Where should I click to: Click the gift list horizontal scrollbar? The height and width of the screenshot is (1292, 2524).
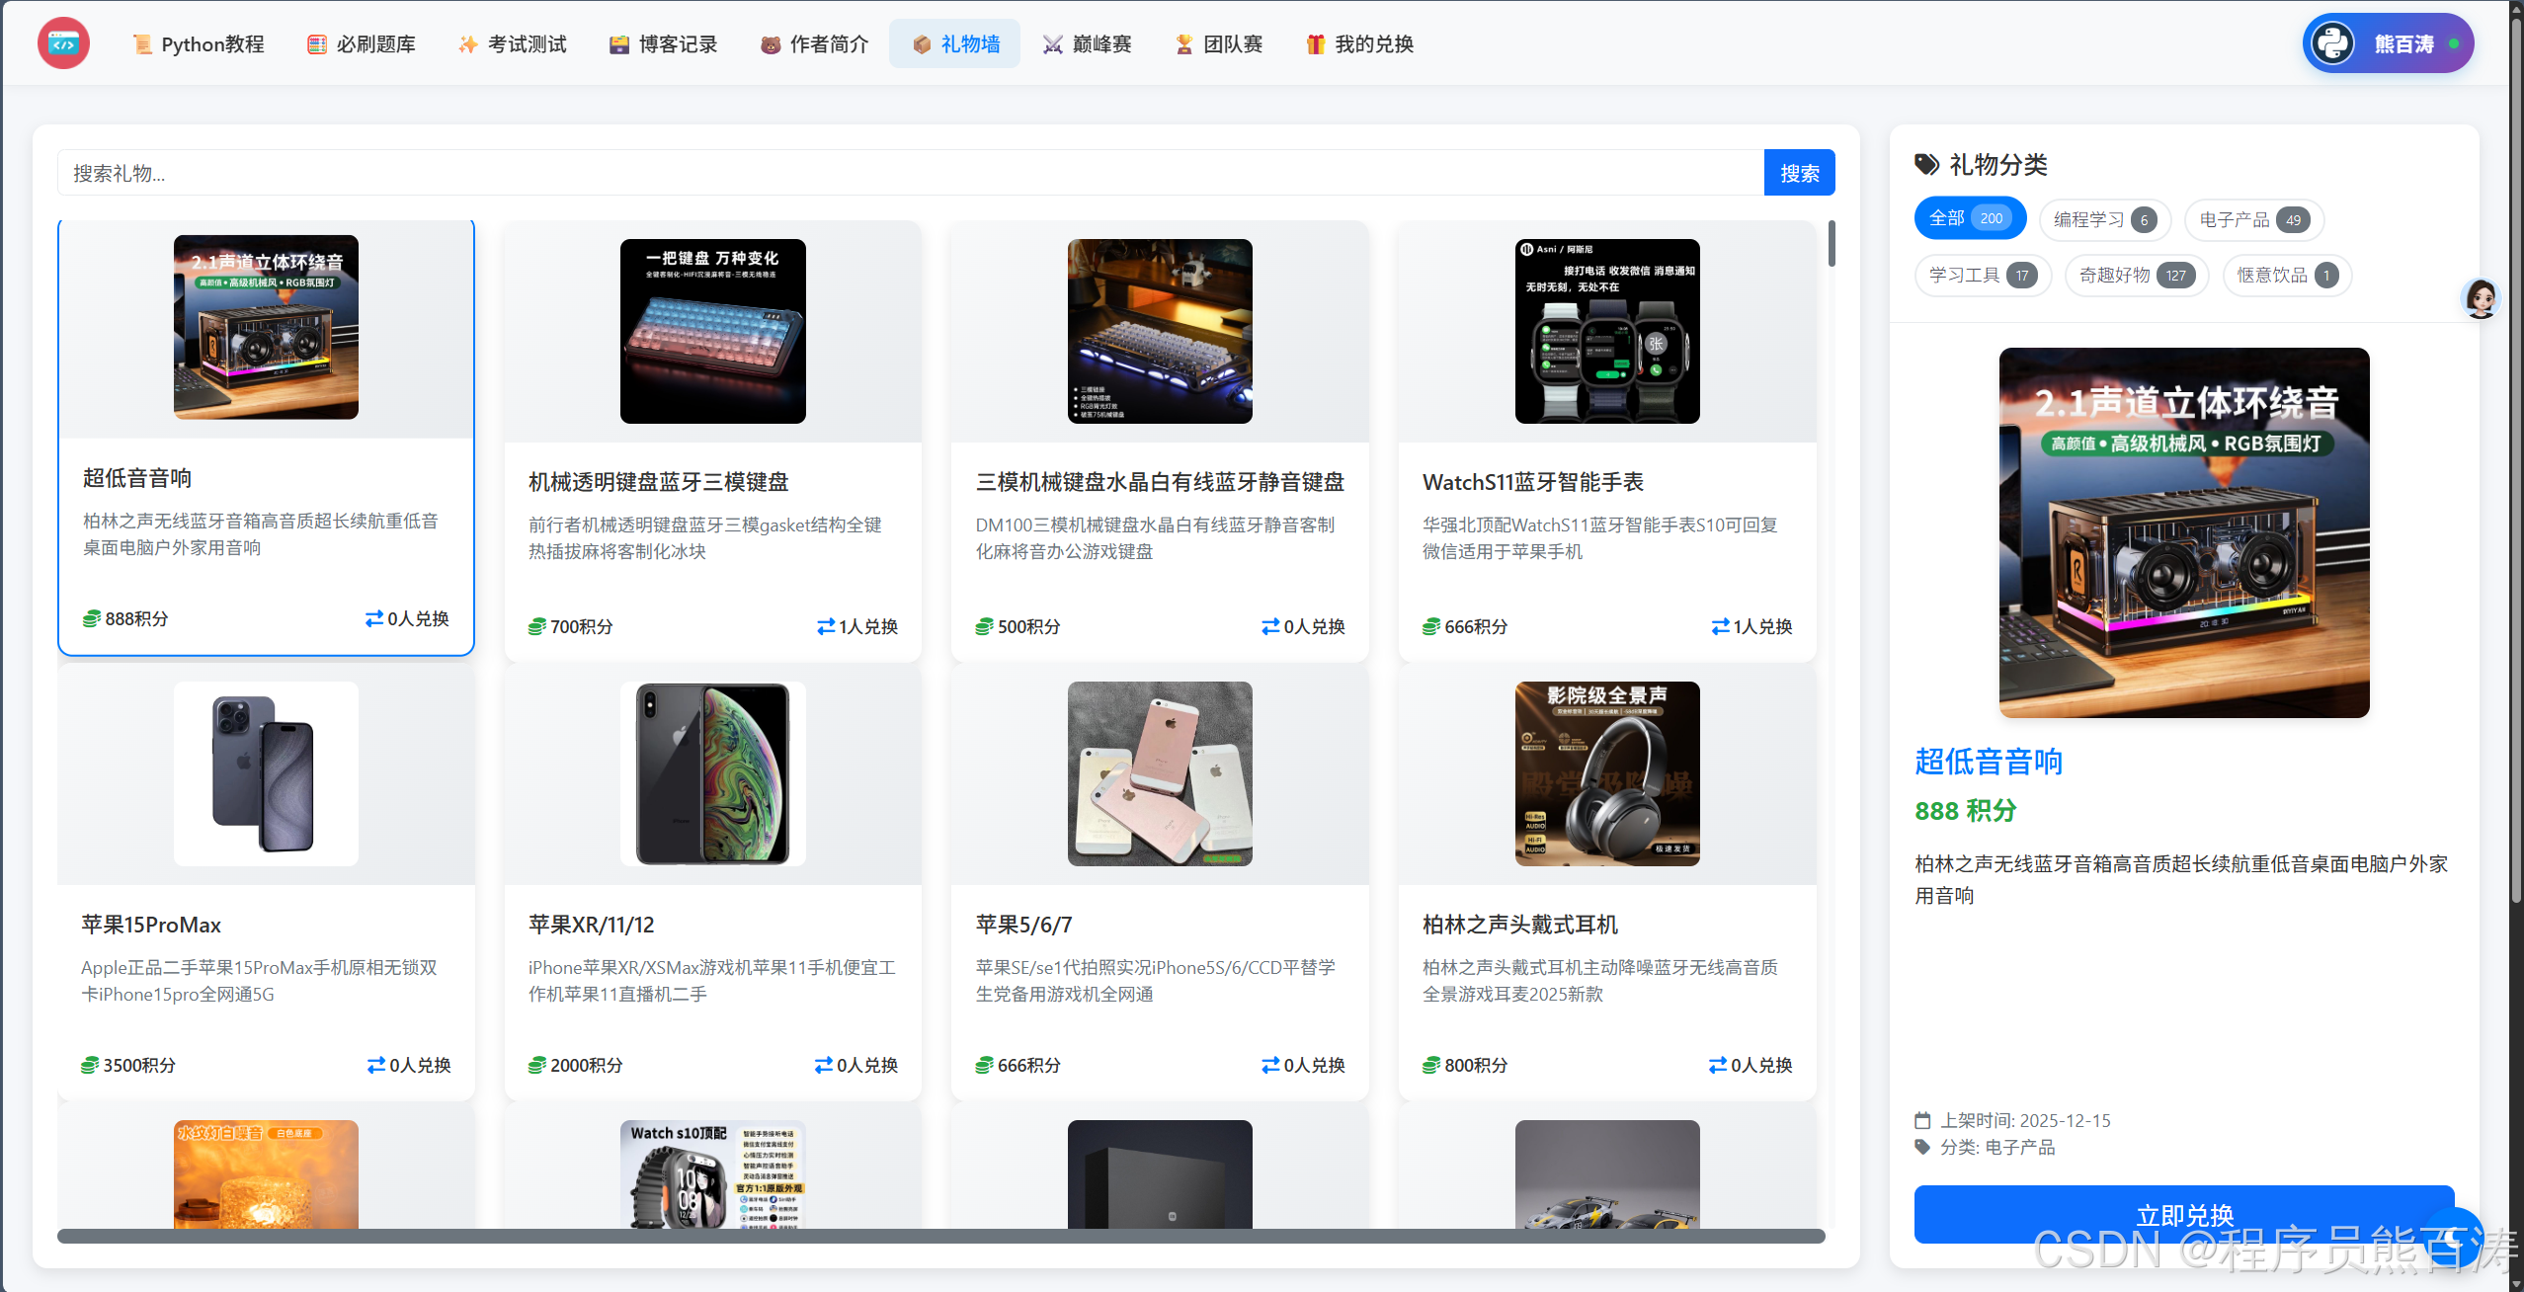[x=940, y=1236]
